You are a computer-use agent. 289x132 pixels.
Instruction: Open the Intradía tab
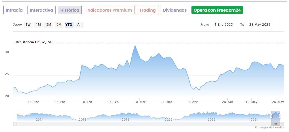click(14, 10)
